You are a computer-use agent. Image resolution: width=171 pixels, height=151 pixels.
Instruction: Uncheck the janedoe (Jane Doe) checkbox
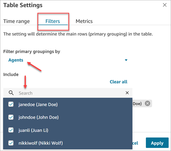pos(11,104)
